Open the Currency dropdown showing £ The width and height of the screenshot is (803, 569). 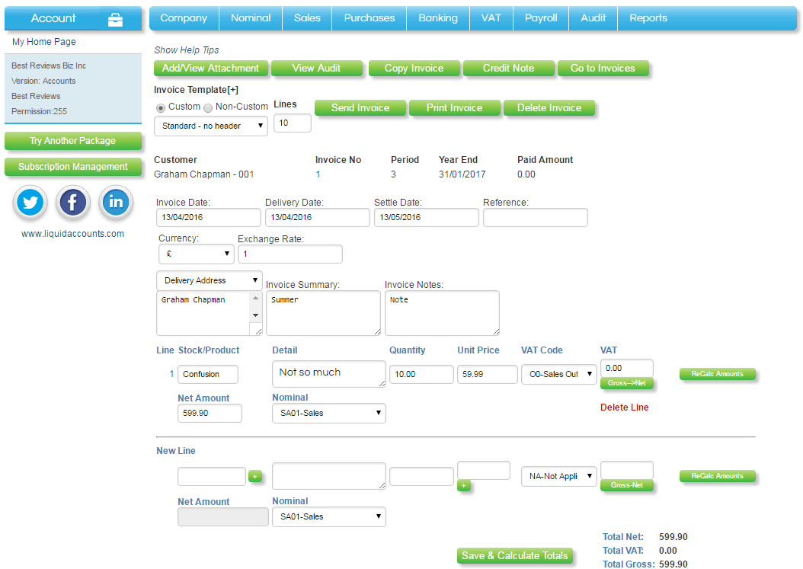click(196, 254)
